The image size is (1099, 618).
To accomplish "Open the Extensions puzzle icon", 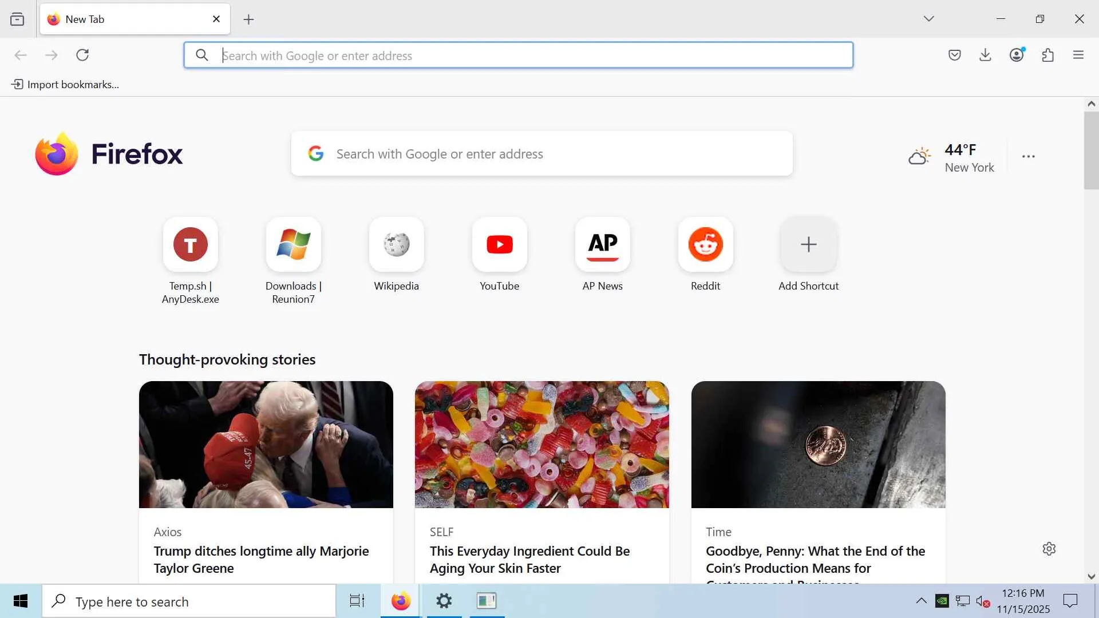I will (x=1047, y=55).
